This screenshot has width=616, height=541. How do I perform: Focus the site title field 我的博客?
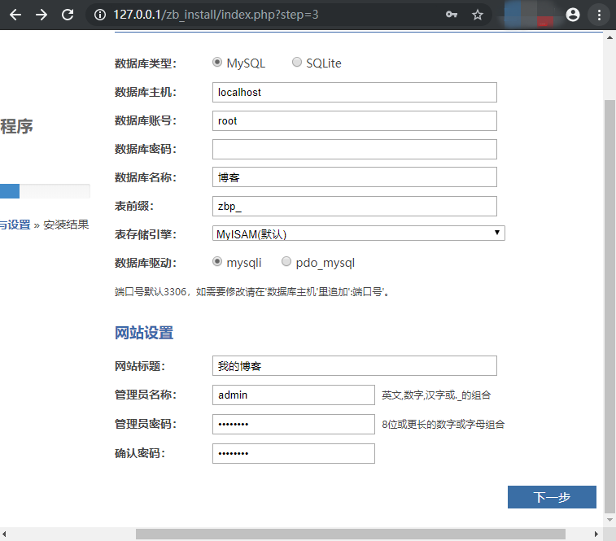pos(354,366)
